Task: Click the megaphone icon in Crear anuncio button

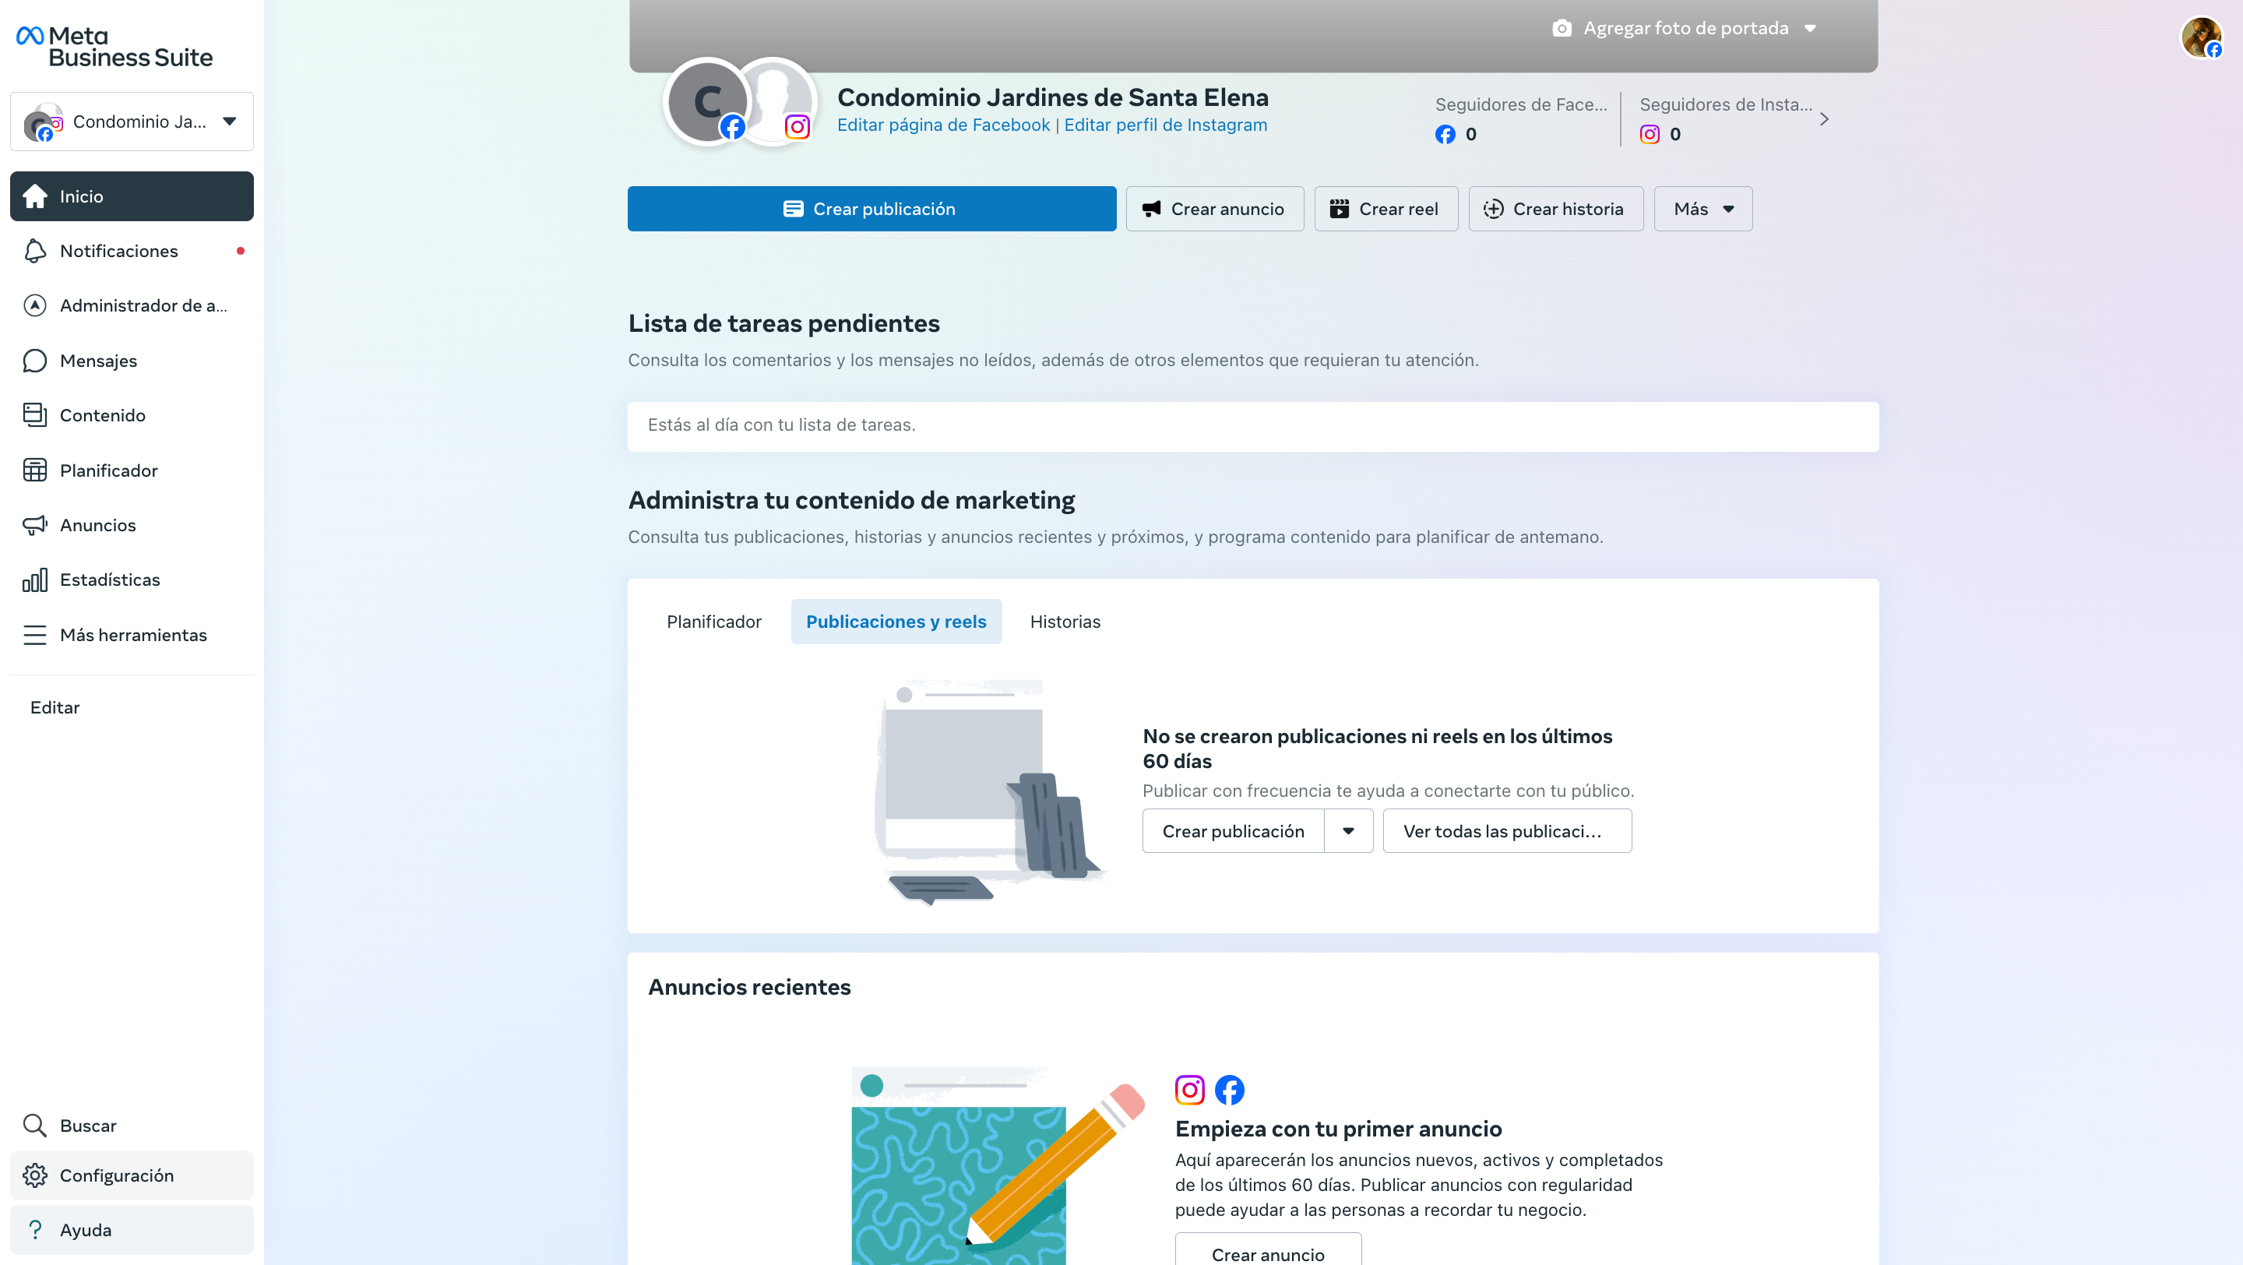Action: click(1151, 209)
